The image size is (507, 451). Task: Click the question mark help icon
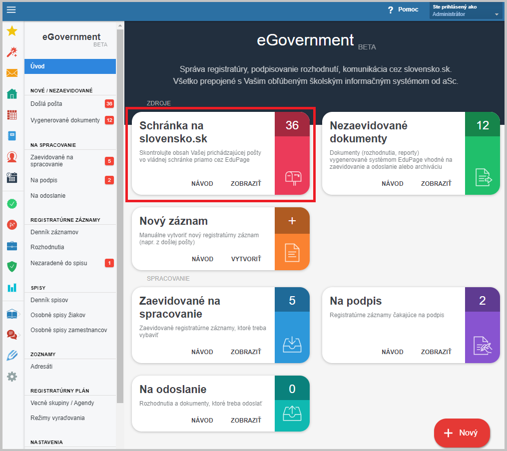pyautogui.click(x=391, y=9)
